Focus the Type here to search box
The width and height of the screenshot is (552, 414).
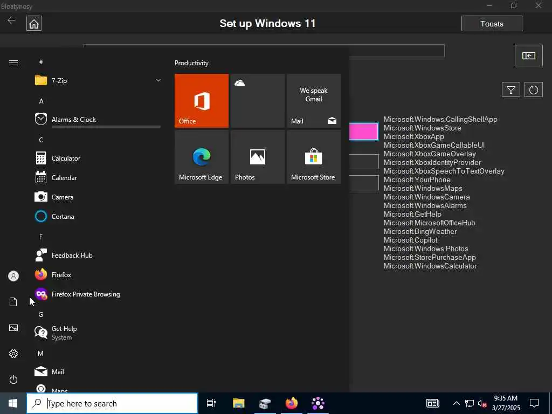(x=112, y=403)
